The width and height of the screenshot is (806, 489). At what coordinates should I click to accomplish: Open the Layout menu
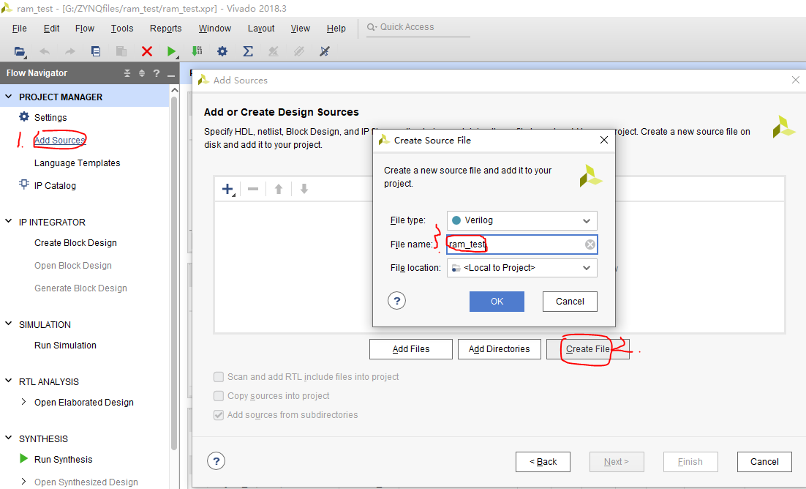click(261, 29)
